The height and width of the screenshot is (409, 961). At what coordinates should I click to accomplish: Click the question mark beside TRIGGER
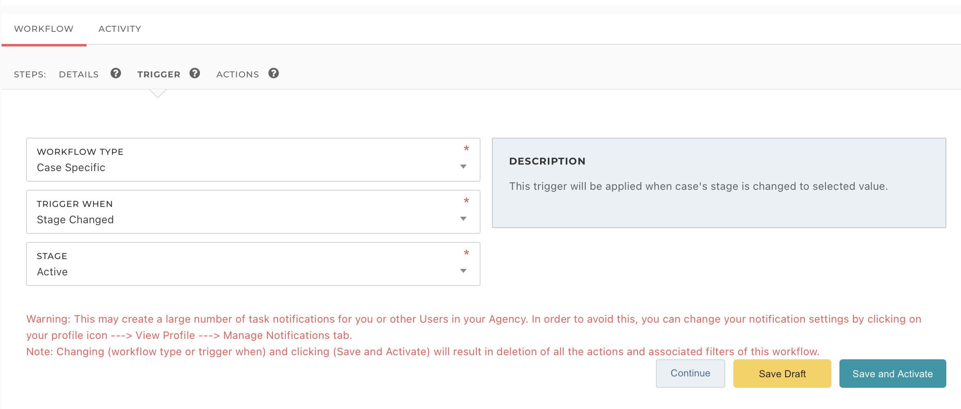(x=195, y=73)
